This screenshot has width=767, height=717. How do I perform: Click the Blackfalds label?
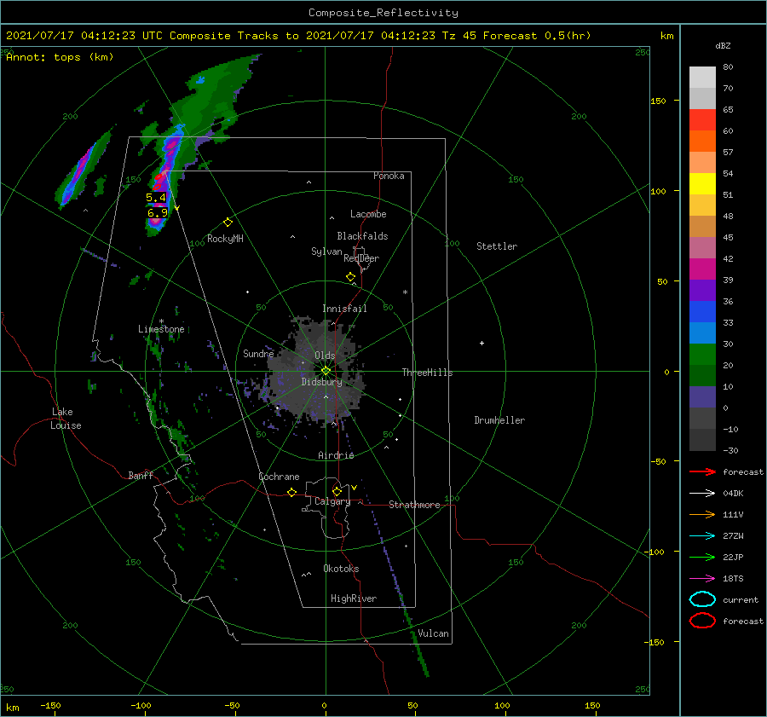tap(362, 236)
